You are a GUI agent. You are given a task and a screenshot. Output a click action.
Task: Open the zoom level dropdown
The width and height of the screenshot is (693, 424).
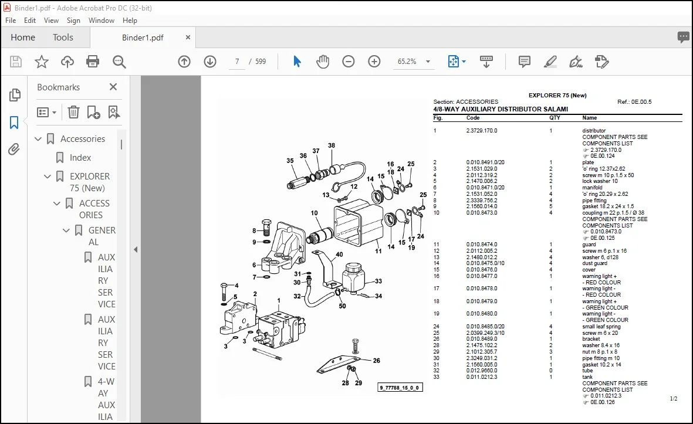coord(428,62)
